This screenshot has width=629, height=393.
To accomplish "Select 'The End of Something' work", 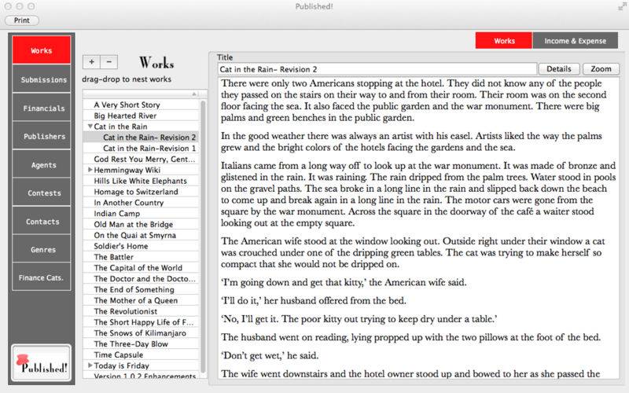I will coord(141,289).
